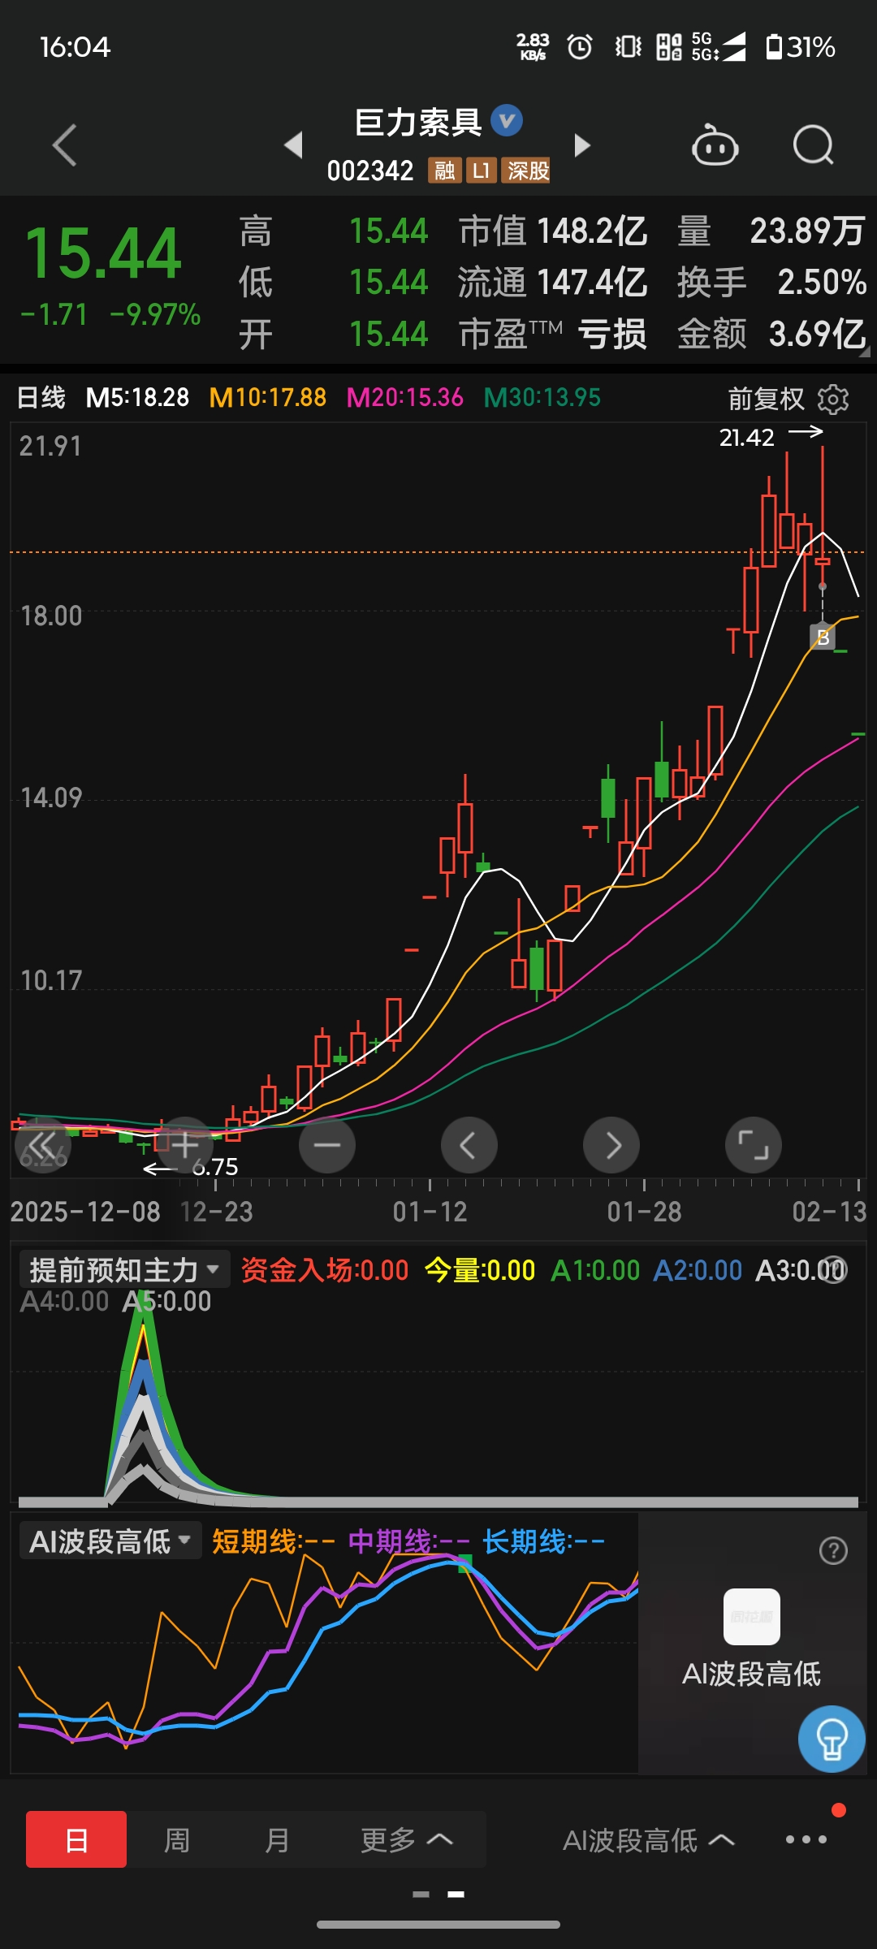Enter fullscreen chart with expand icon
The height and width of the screenshot is (1949, 877).
pyautogui.click(x=754, y=1145)
